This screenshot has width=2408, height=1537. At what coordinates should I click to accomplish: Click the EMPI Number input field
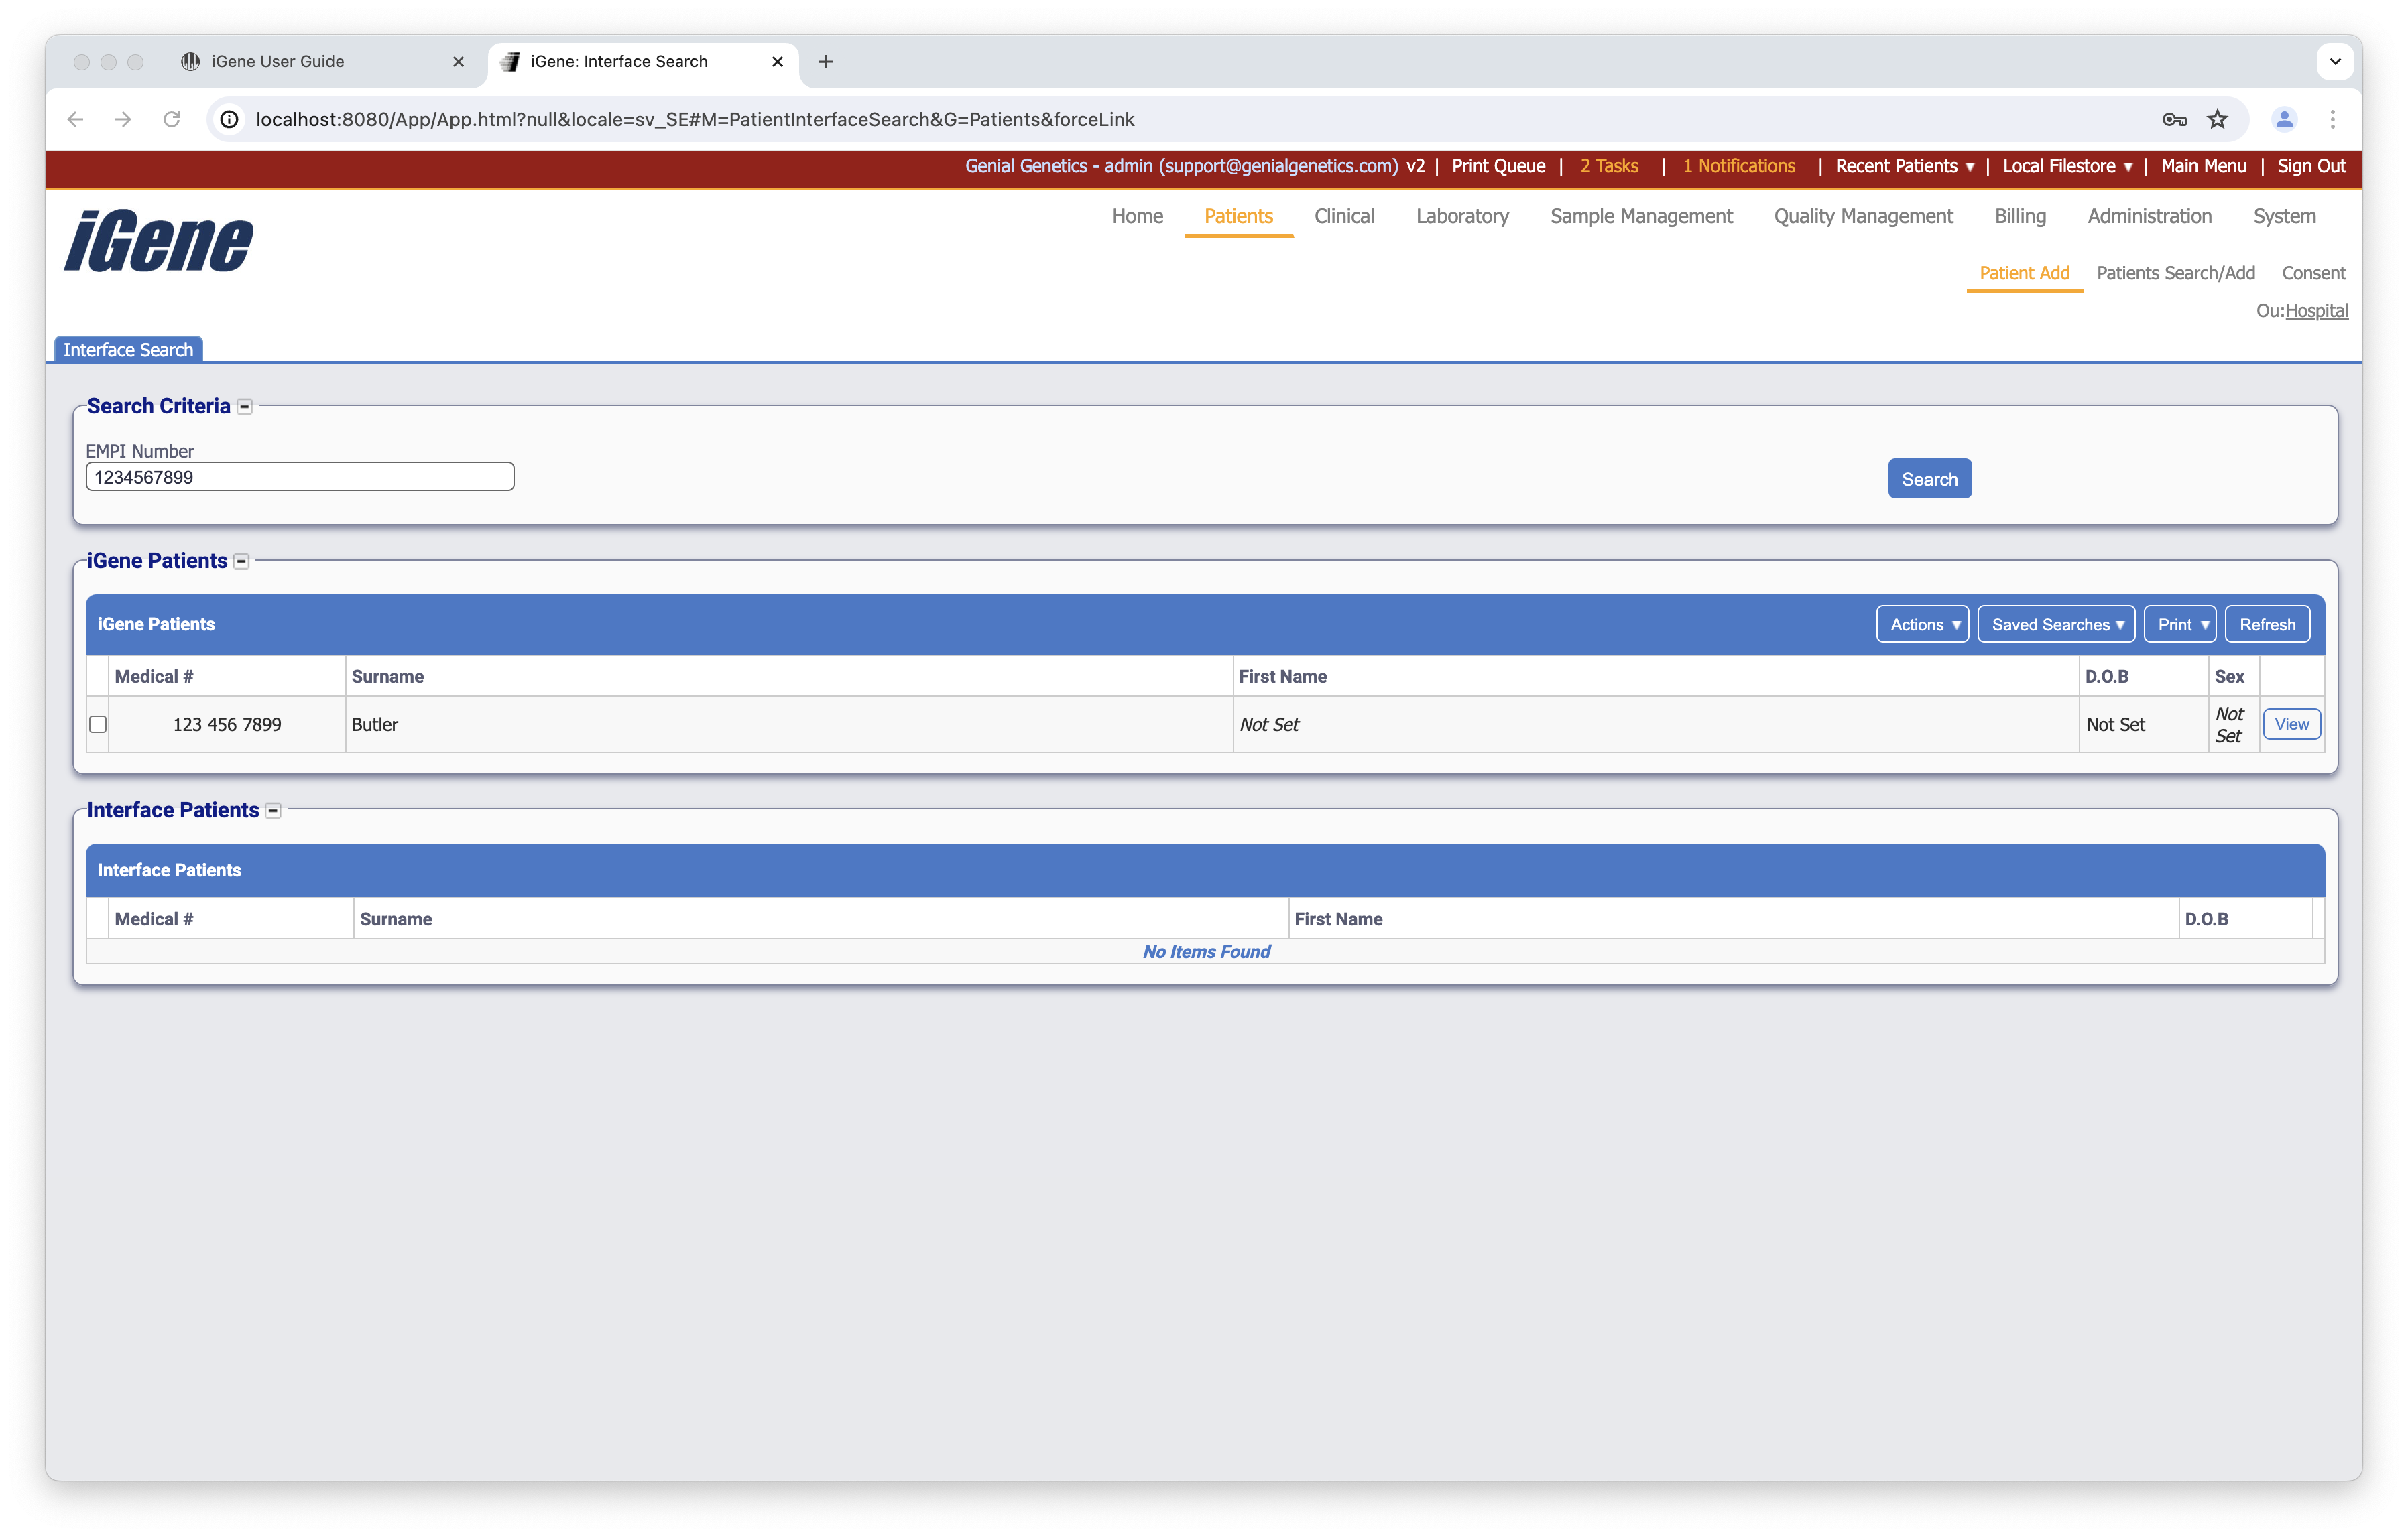(300, 476)
